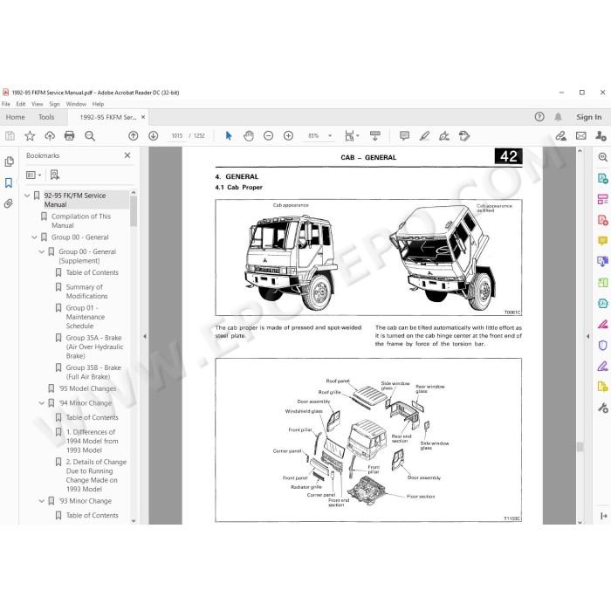
Task: Click the bookmarks panel scrollbar thumb
Action: pyautogui.click(x=134, y=211)
